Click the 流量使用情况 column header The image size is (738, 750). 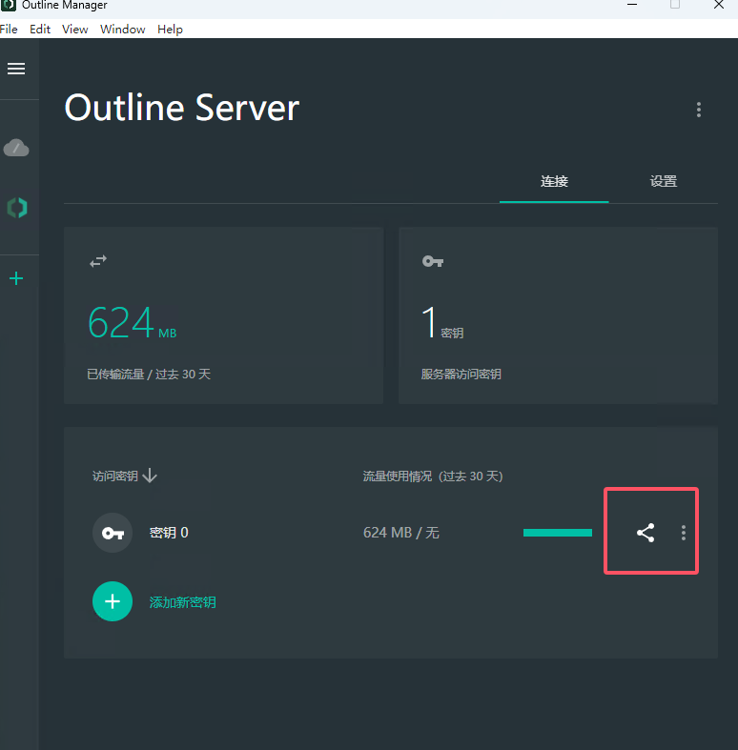433,476
